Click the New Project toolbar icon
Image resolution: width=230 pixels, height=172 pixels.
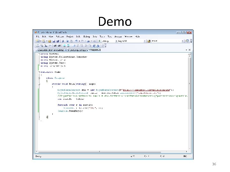38,41
